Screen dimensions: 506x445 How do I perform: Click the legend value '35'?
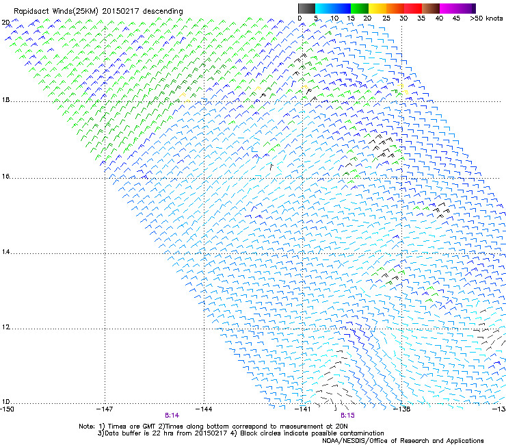click(421, 18)
